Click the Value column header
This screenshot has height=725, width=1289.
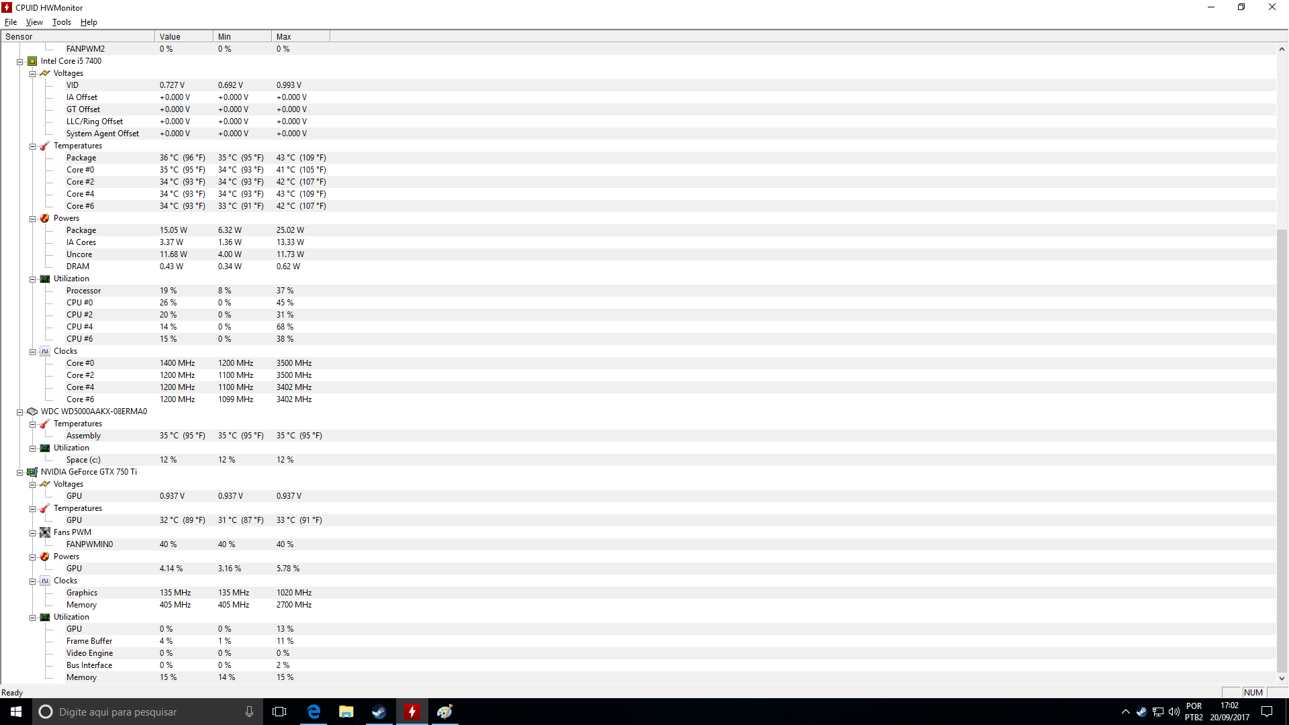coord(184,37)
